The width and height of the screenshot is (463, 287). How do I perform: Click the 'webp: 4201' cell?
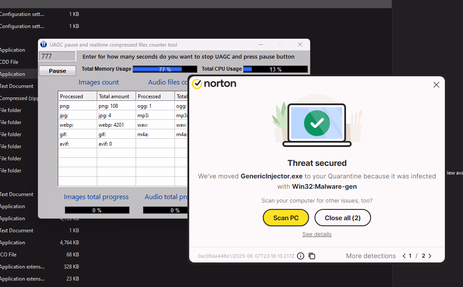point(116,125)
